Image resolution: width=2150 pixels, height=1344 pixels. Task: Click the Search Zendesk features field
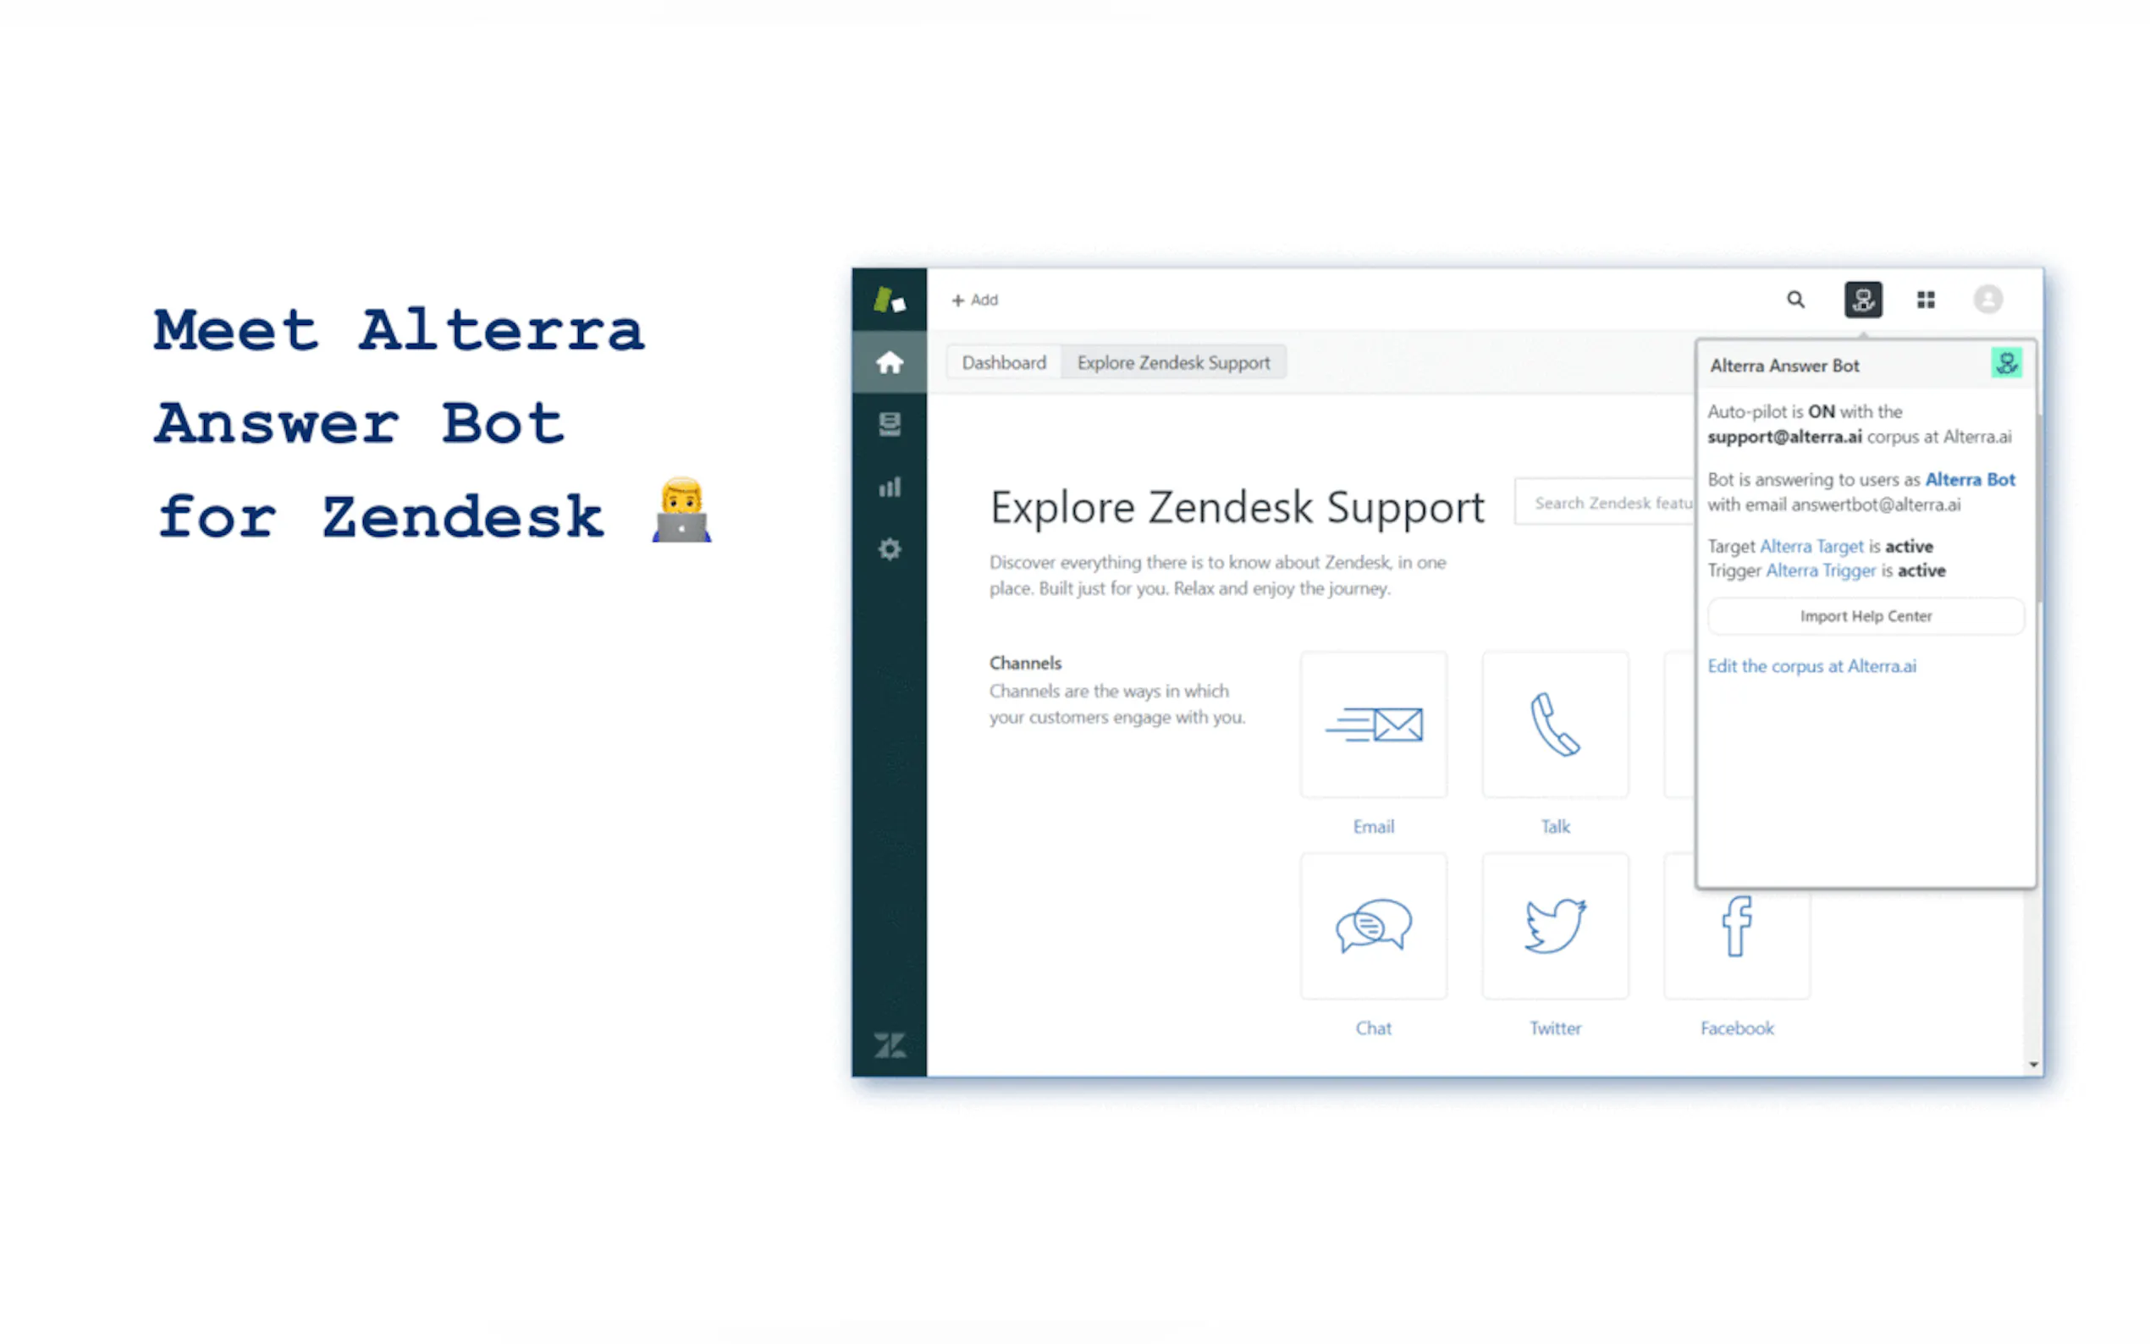(x=1605, y=503)
